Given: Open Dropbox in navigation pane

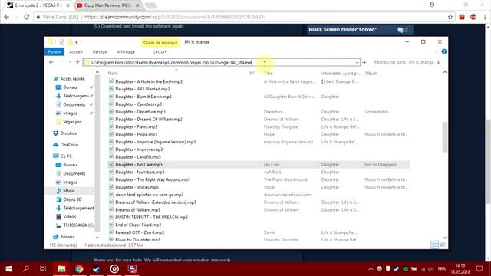Looking at the screenshot, I should (x=68, y=133).
